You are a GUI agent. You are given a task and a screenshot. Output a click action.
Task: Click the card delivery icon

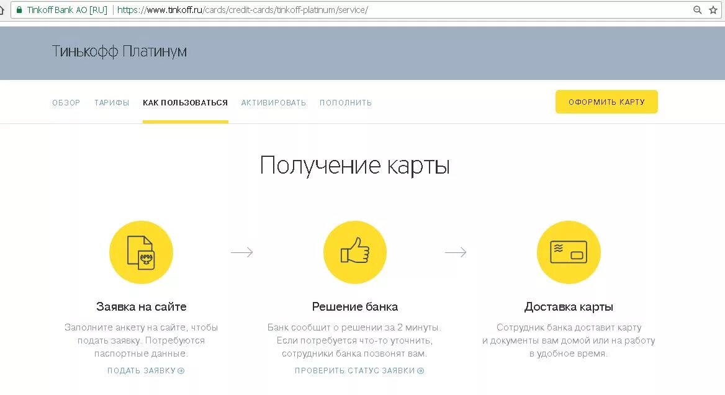coord(569,252)
